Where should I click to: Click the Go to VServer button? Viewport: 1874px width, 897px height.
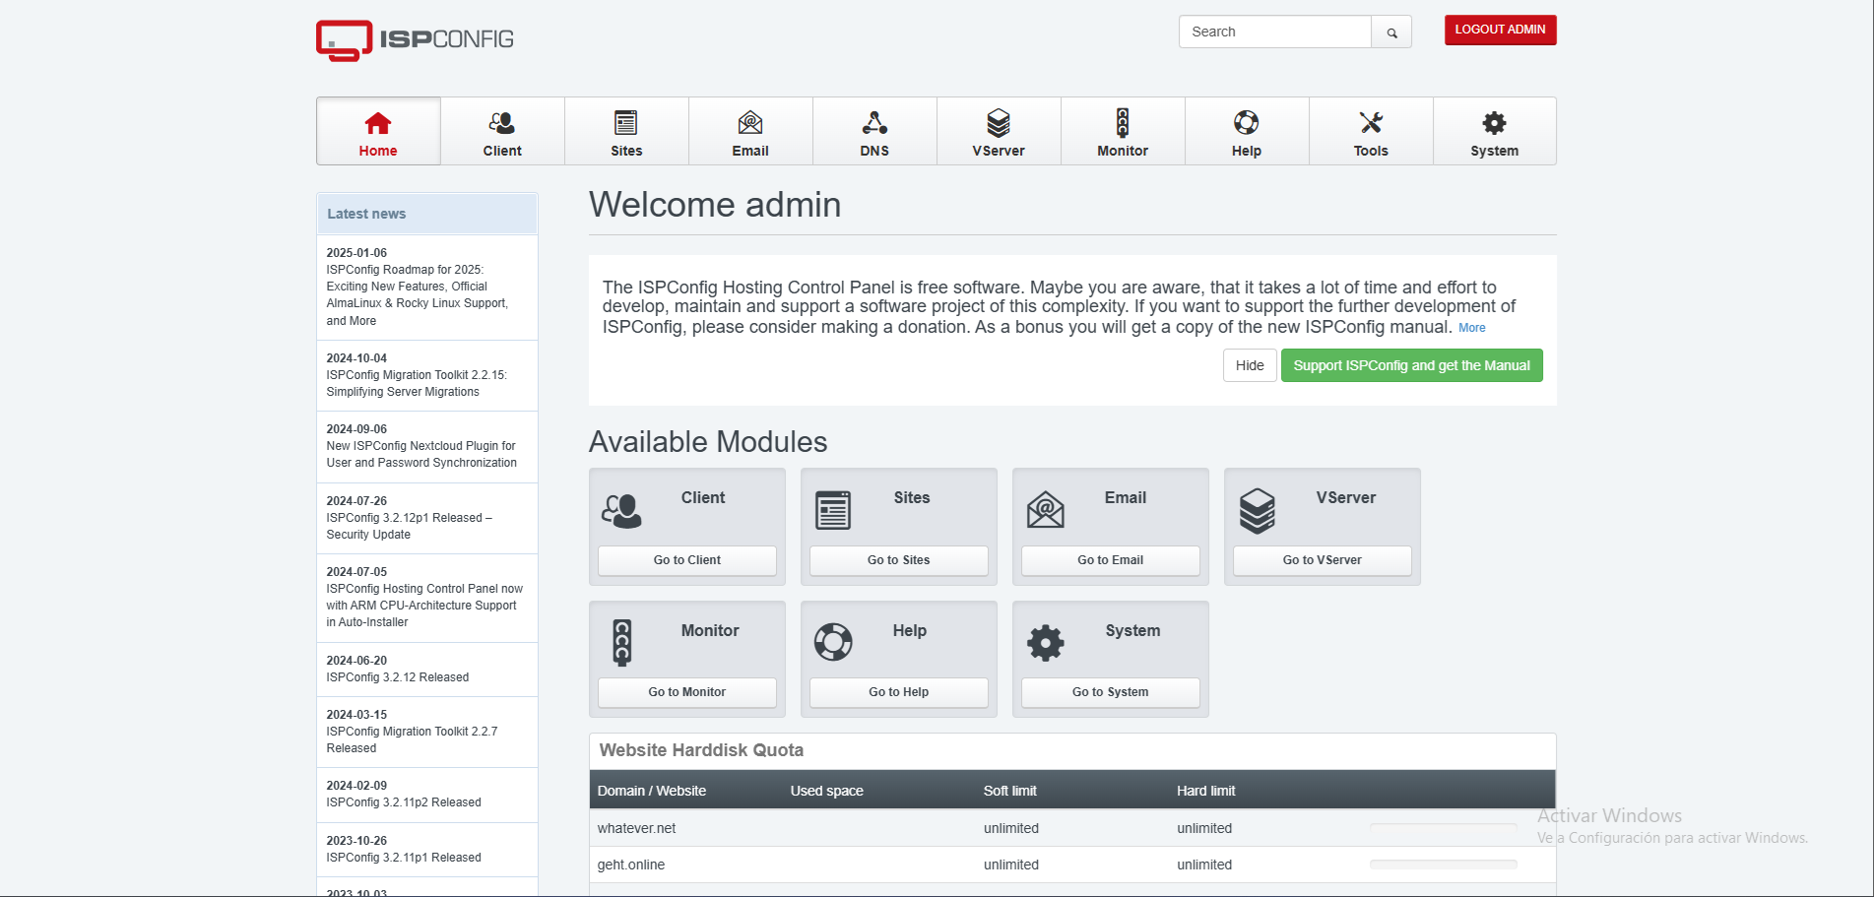tap(1323, 560)
